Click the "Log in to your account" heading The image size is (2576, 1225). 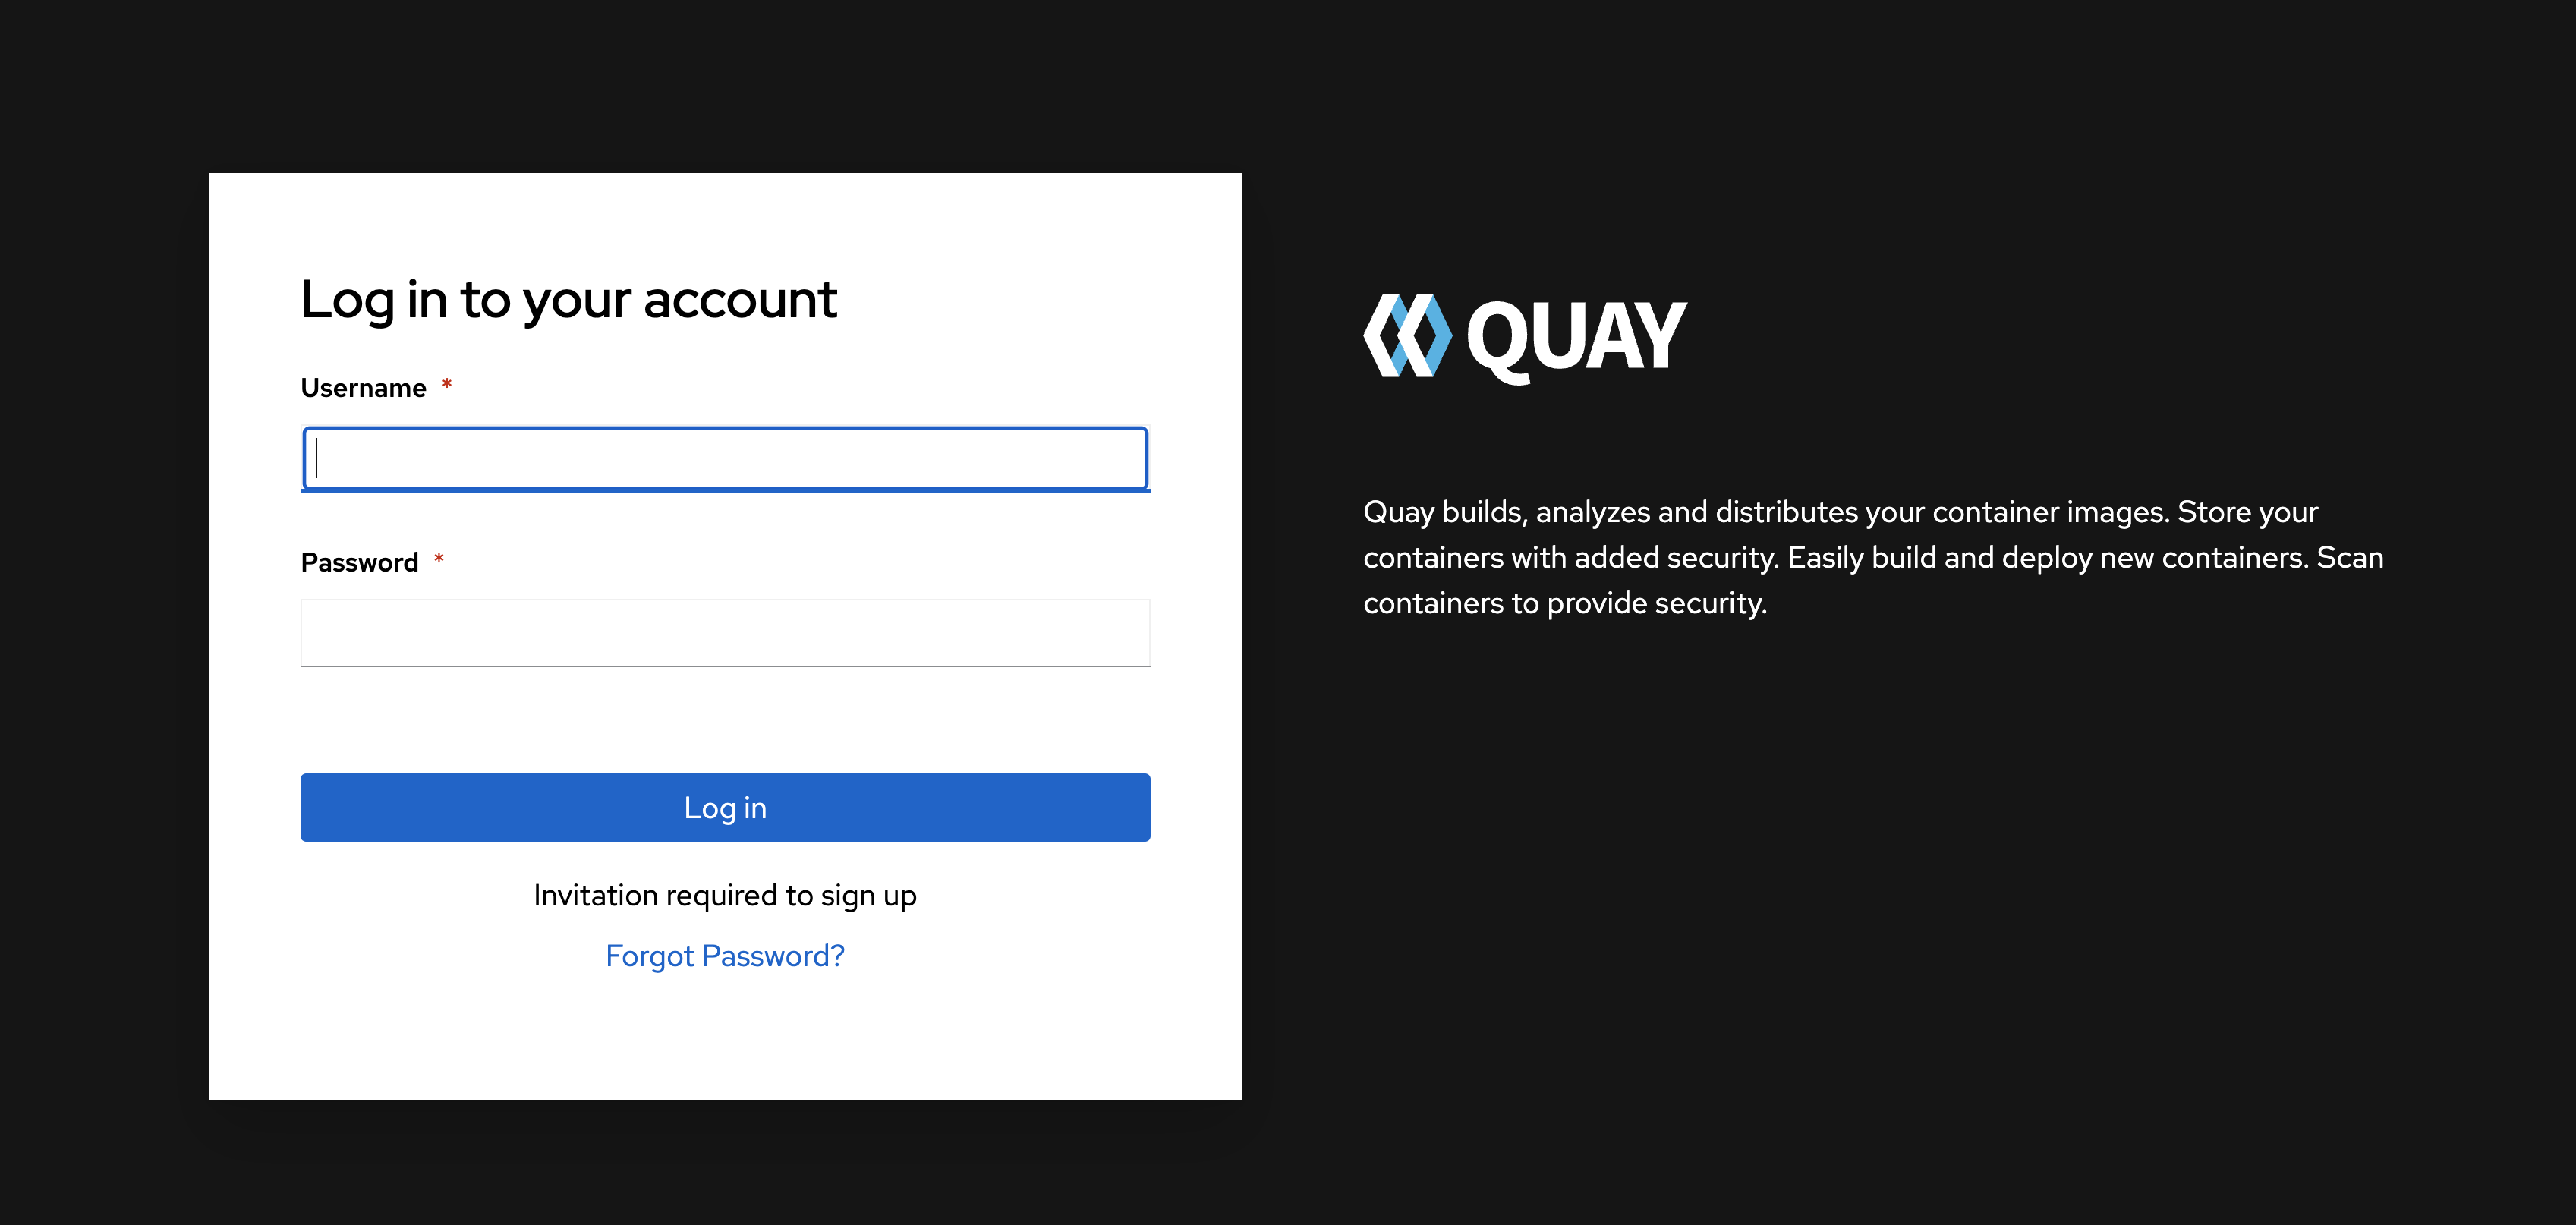[x=568, y=299]
